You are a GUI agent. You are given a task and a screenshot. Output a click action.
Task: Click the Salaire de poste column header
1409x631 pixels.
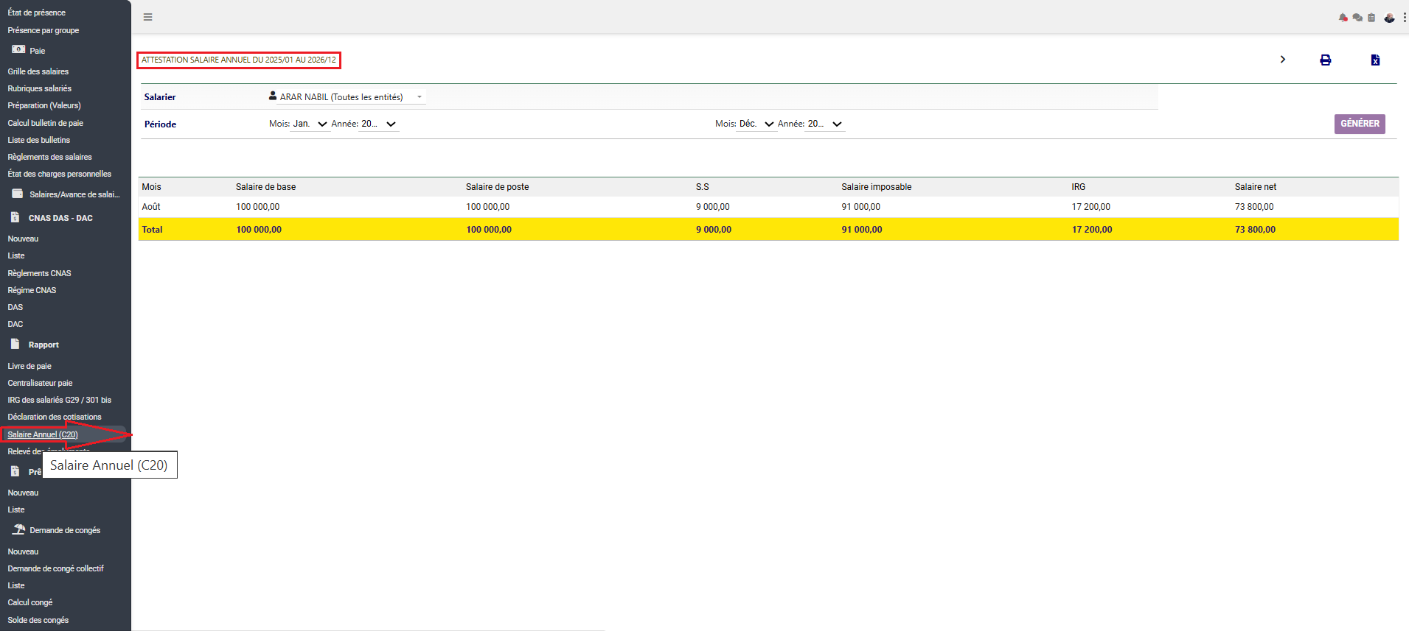point(498,187)
